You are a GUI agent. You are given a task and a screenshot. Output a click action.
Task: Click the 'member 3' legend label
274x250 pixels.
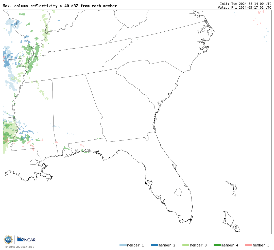tap(198, 245)
